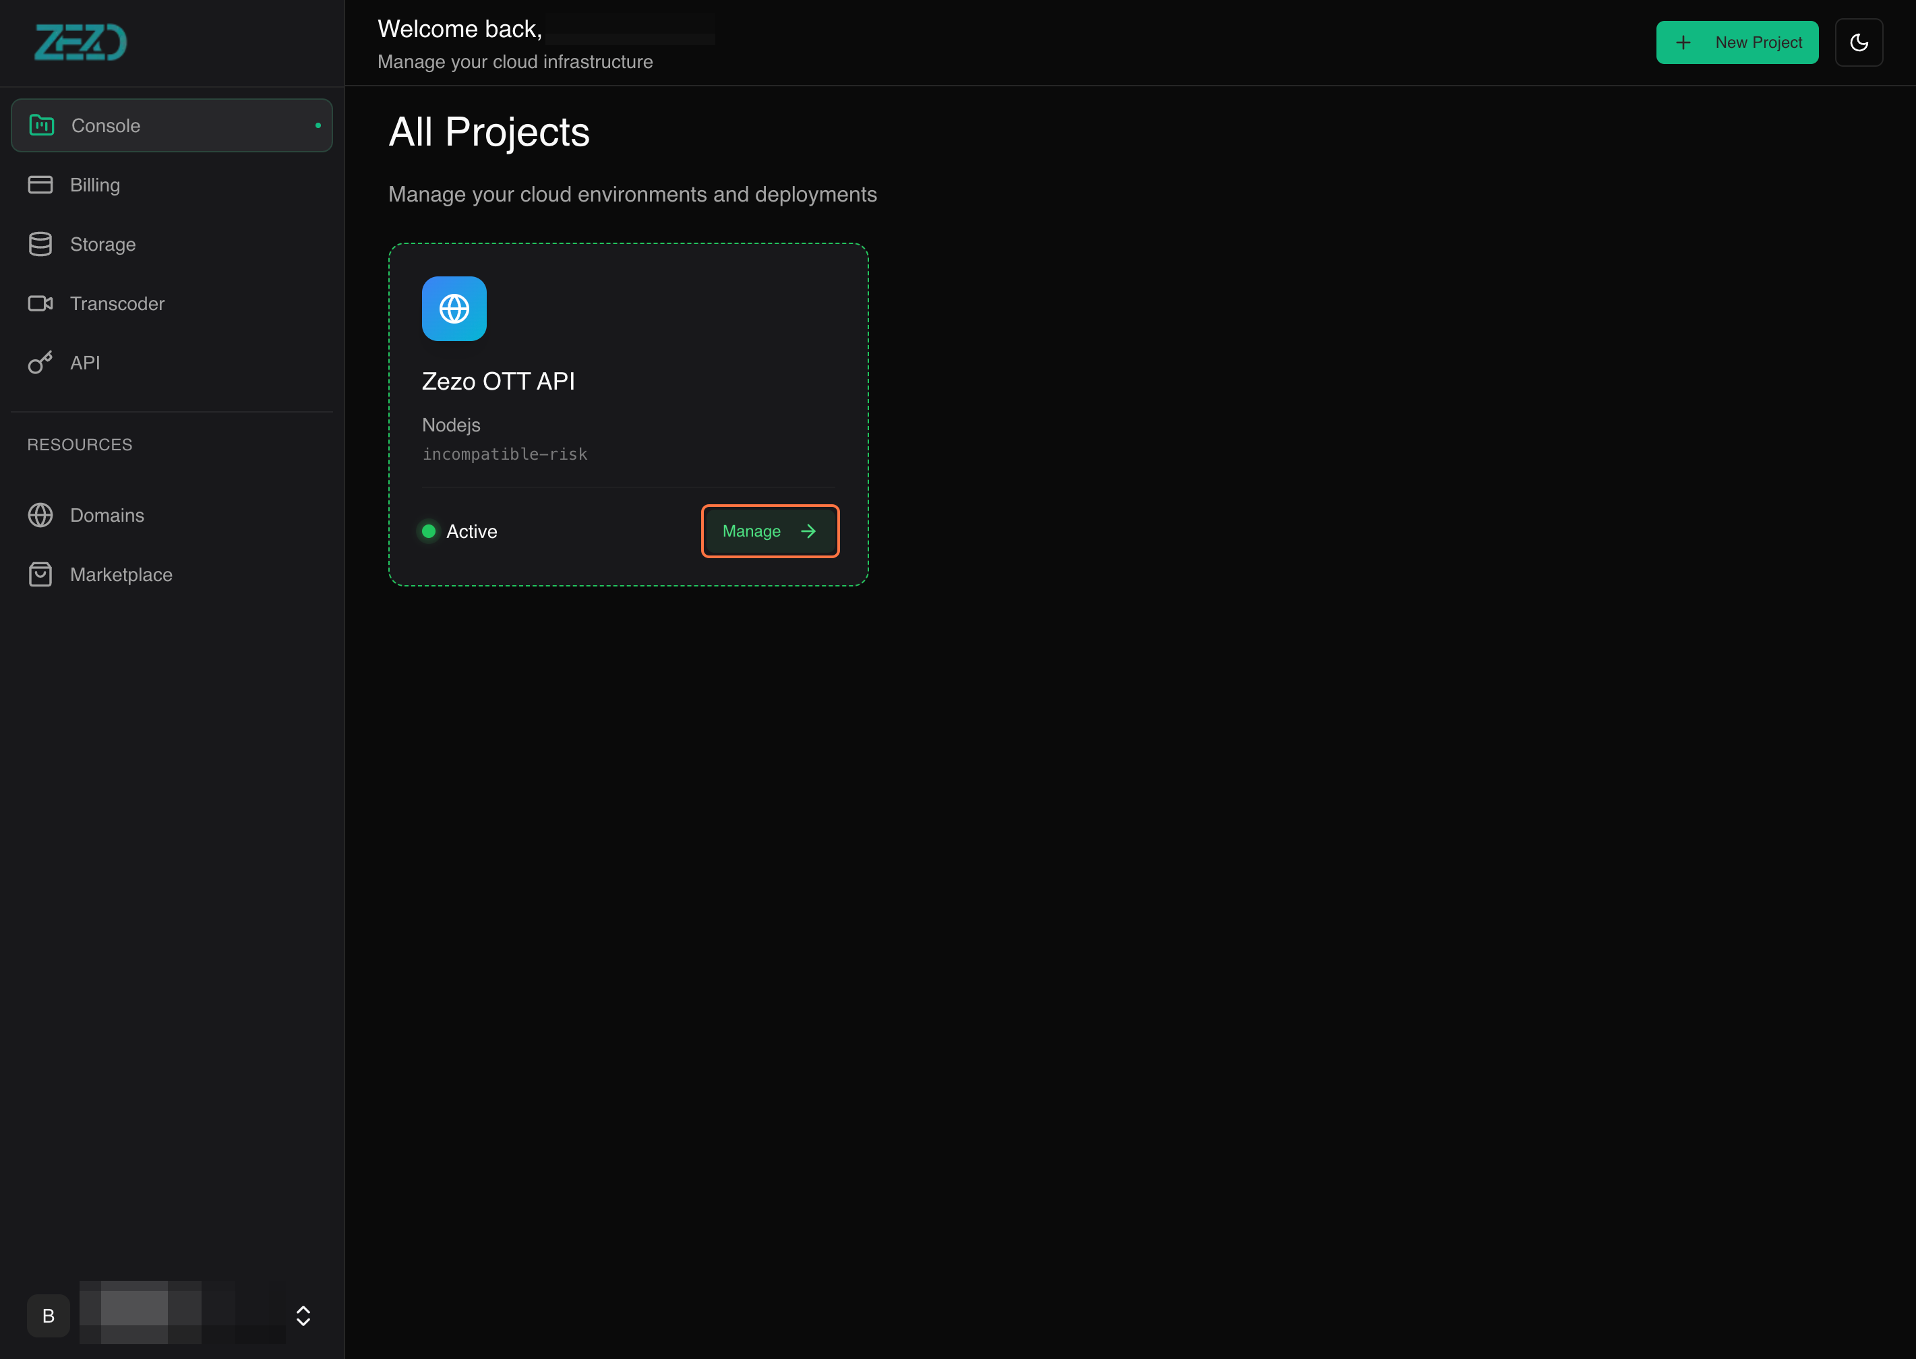1916x1359 pixels.
Task: Click the Zezo logo
Action: 80,42
